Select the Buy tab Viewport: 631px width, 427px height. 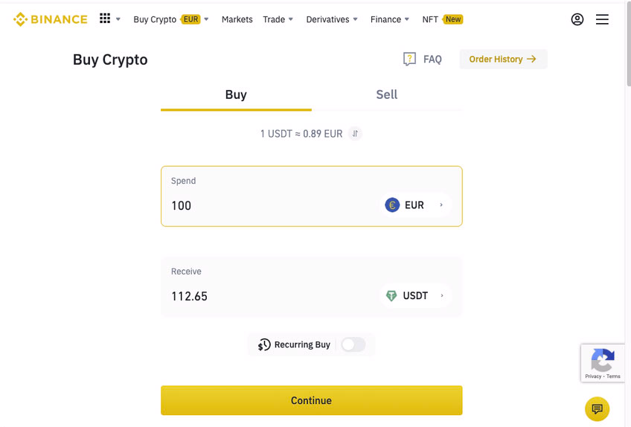pyautogui.click(x=236, y=94)
